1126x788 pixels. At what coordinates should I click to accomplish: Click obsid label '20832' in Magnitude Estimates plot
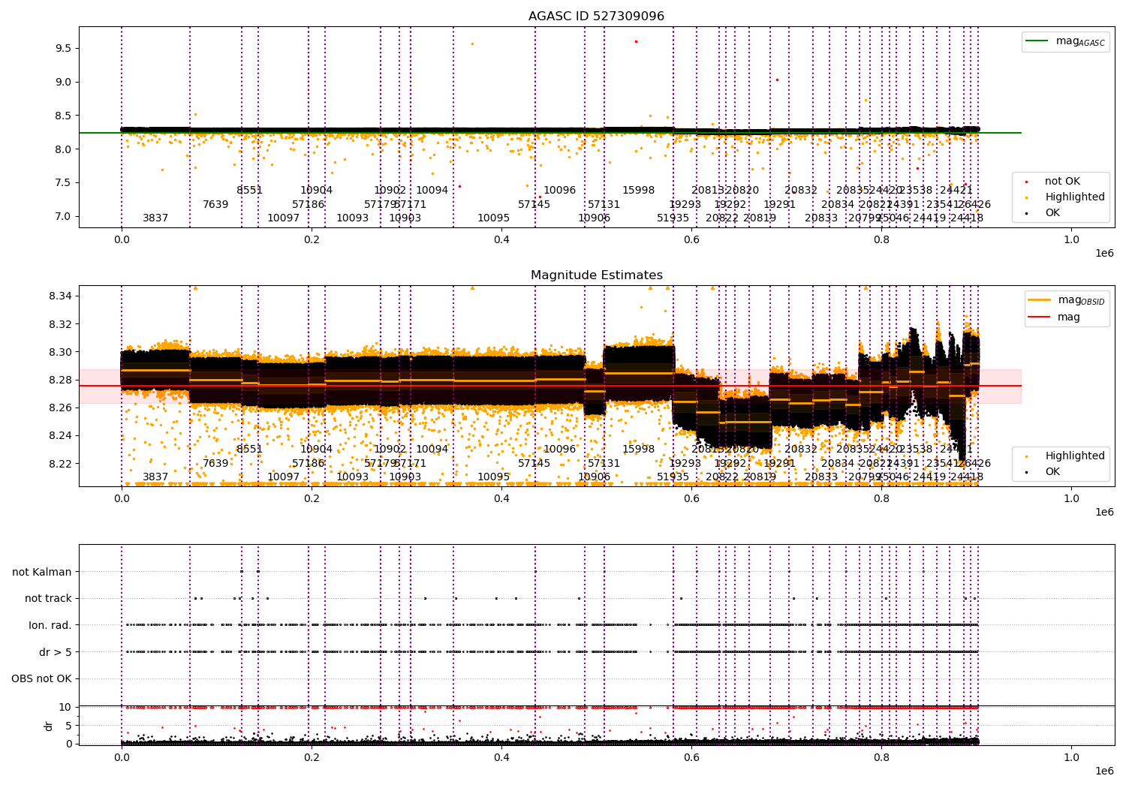(801, 450)
